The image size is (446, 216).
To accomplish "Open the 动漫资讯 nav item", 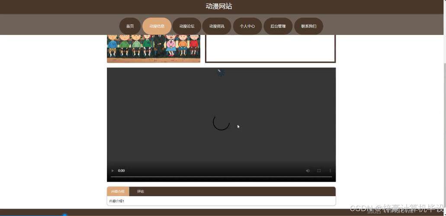I will (x=216, y=26).
